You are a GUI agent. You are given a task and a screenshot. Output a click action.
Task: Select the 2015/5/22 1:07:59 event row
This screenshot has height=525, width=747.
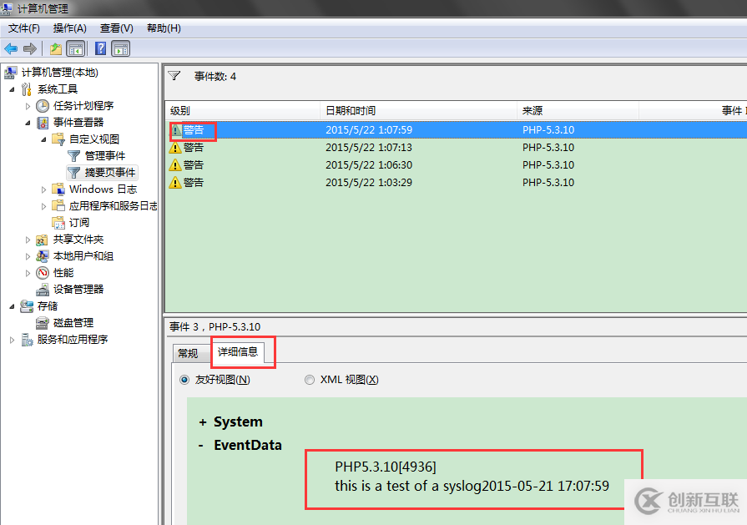(456, 130)
